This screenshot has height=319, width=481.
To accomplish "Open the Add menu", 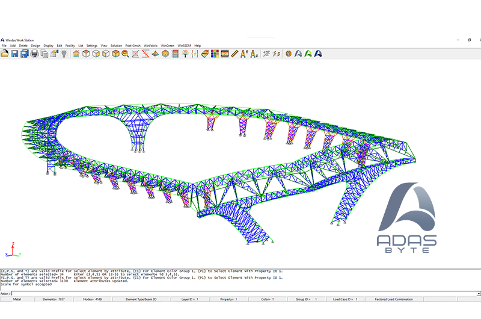I will [x=13, y=45].
